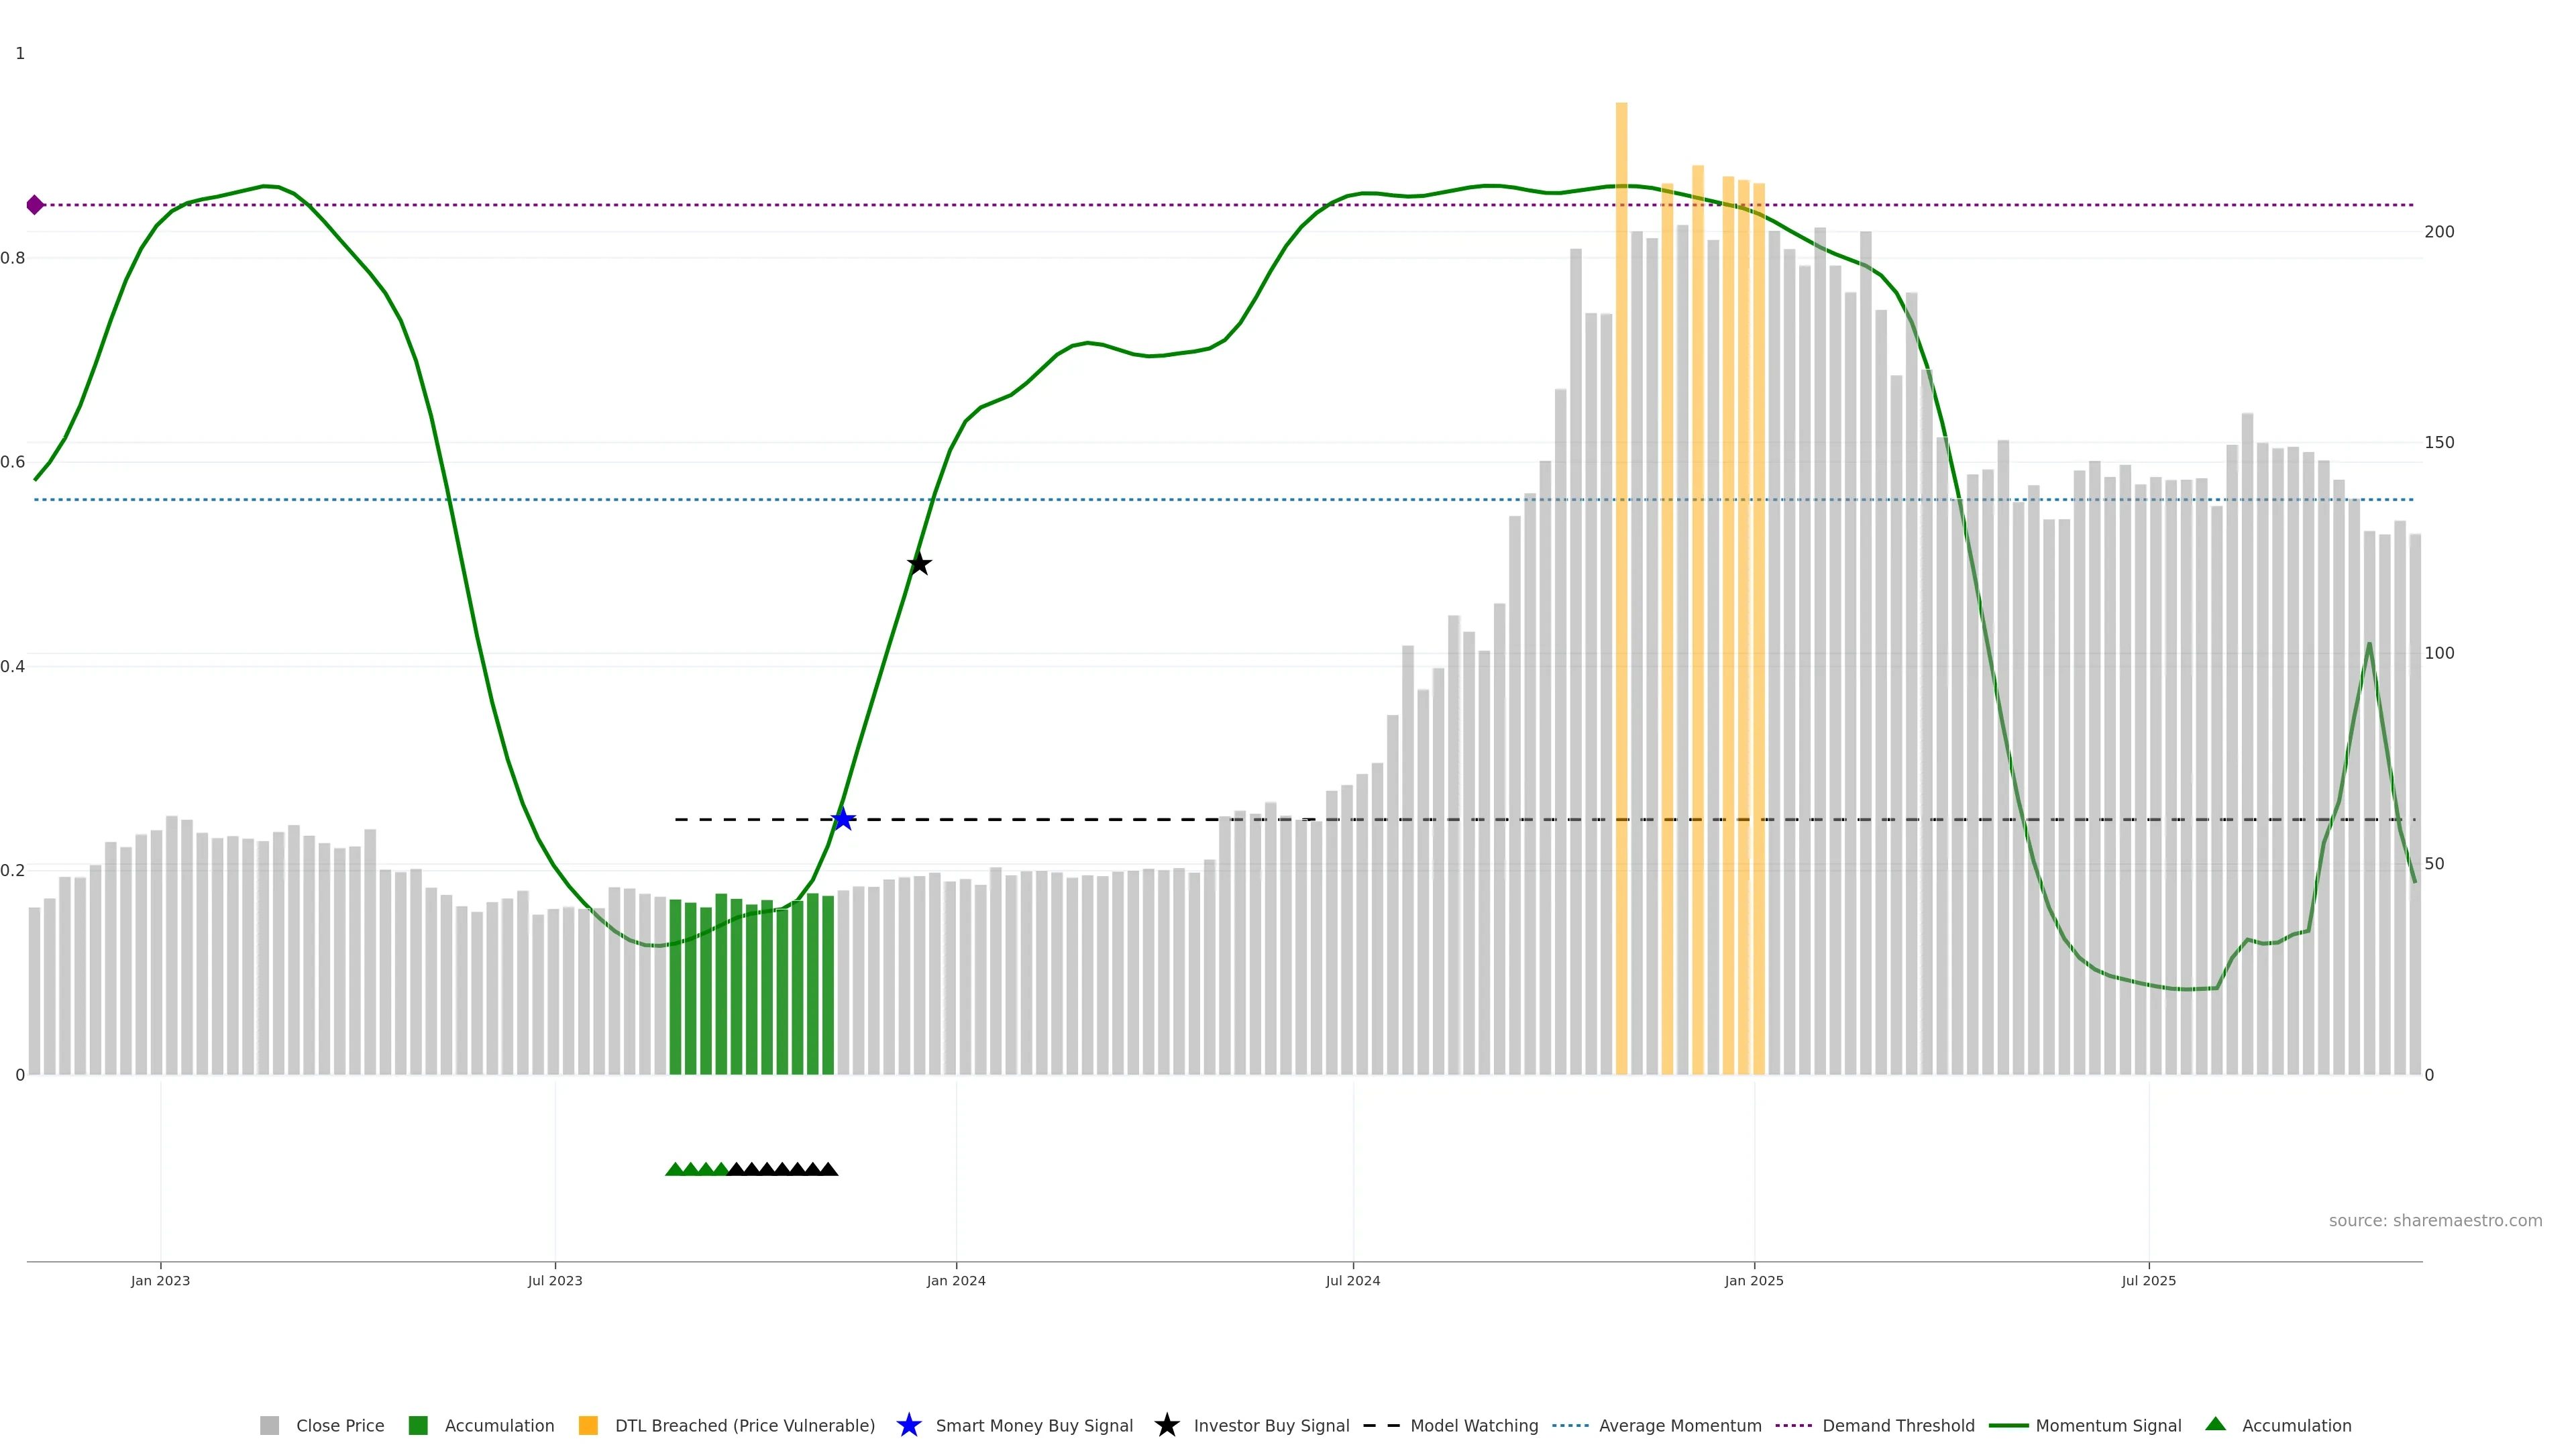Click the black Investor Buy star on chart

(919, 564)
